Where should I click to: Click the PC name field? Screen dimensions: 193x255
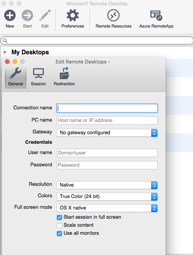pyautogui.click(x=107, y=120)
